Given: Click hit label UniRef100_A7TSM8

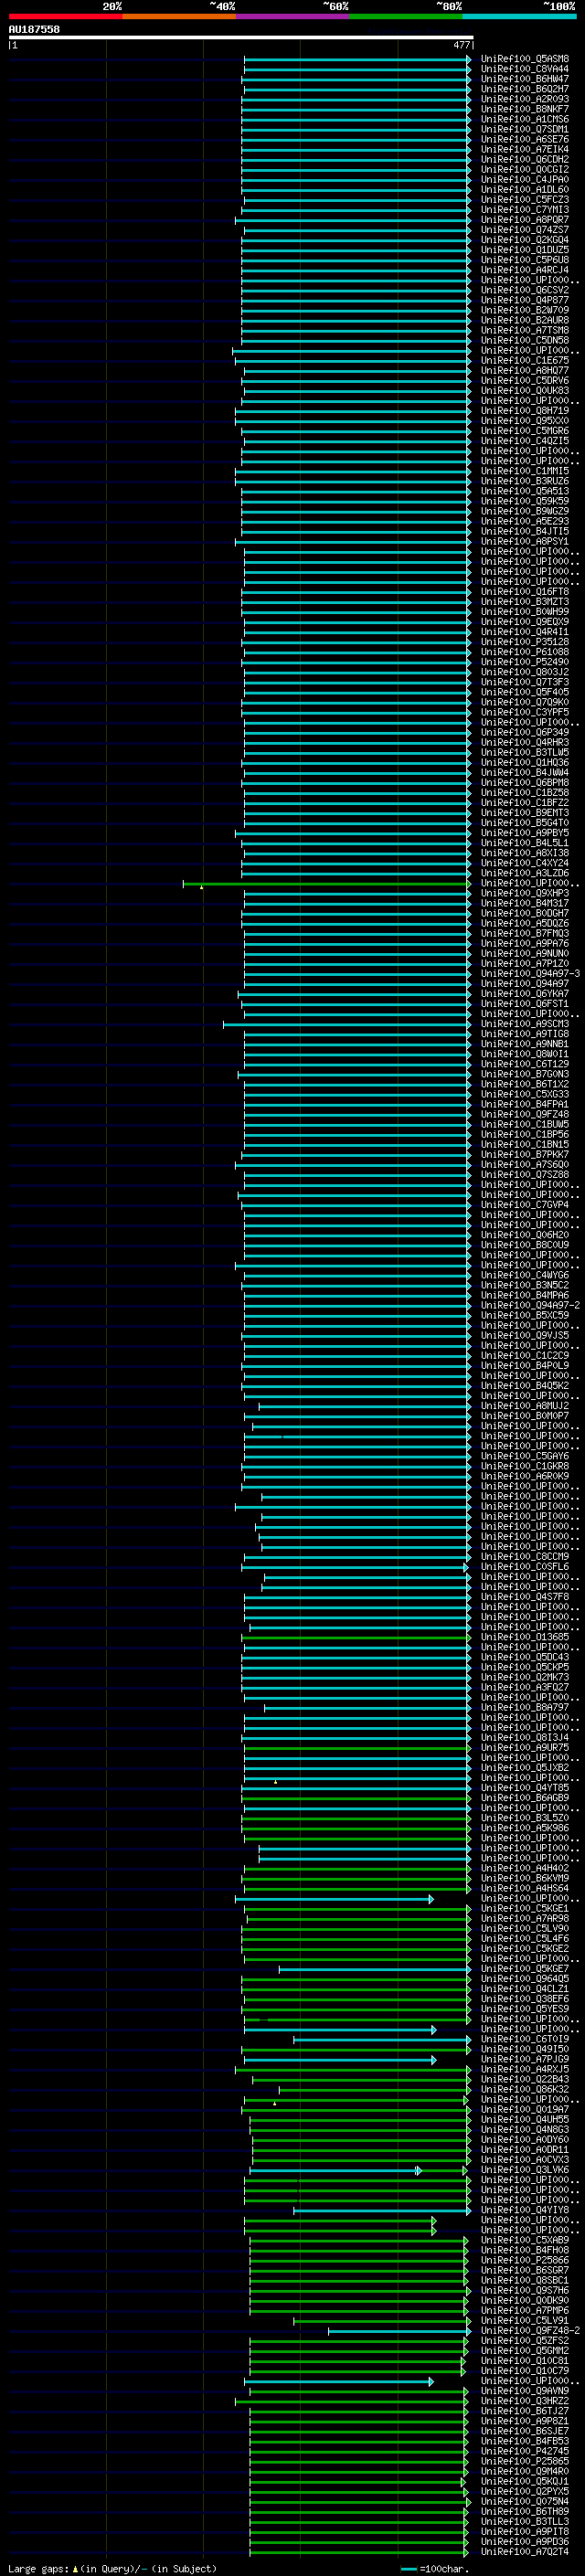Looking at the screenshot, I should [525, 330].
